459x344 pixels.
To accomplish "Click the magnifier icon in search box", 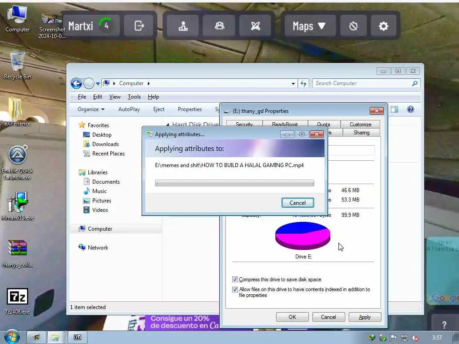I will click(x=415, y=83).
